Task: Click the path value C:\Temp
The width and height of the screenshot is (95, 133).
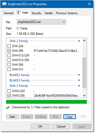Action: (22, 28)
